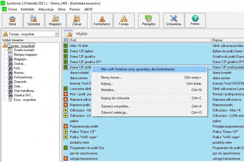This screenshot has height=162, width=244.
Task: Open the eBOK menu
Action: pyautogui.click(x=88, y=9)
